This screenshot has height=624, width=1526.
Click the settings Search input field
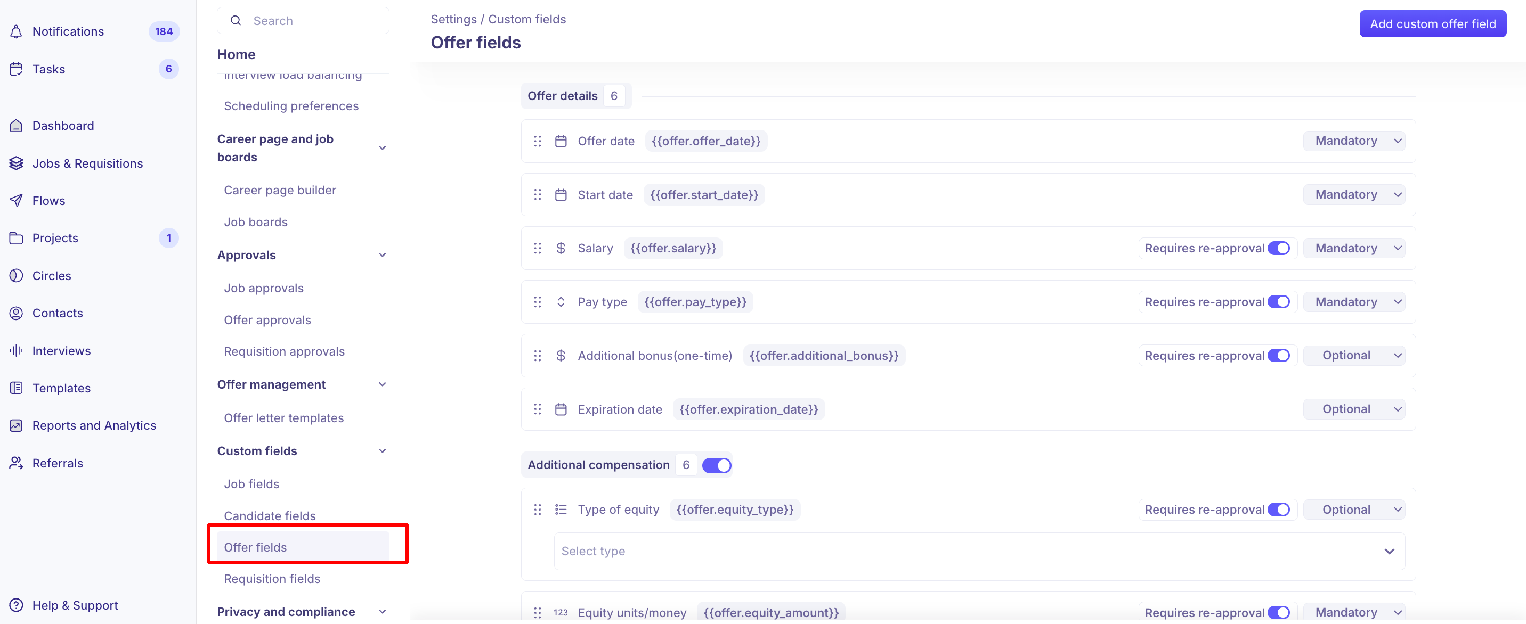303,21
